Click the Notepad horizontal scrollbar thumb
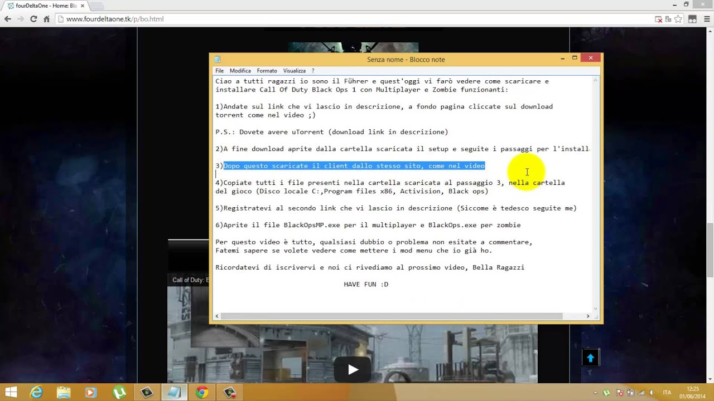Image resolution: width=714 pixels, height=401 pixels. pos(392,316)
